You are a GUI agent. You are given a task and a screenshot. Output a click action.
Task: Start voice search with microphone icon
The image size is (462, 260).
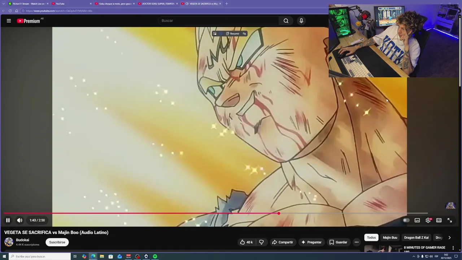tap(301, 21)
